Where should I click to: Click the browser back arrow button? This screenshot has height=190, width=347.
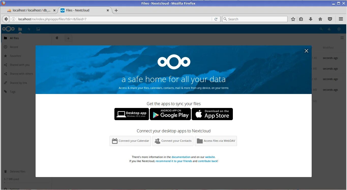[6, 19]
